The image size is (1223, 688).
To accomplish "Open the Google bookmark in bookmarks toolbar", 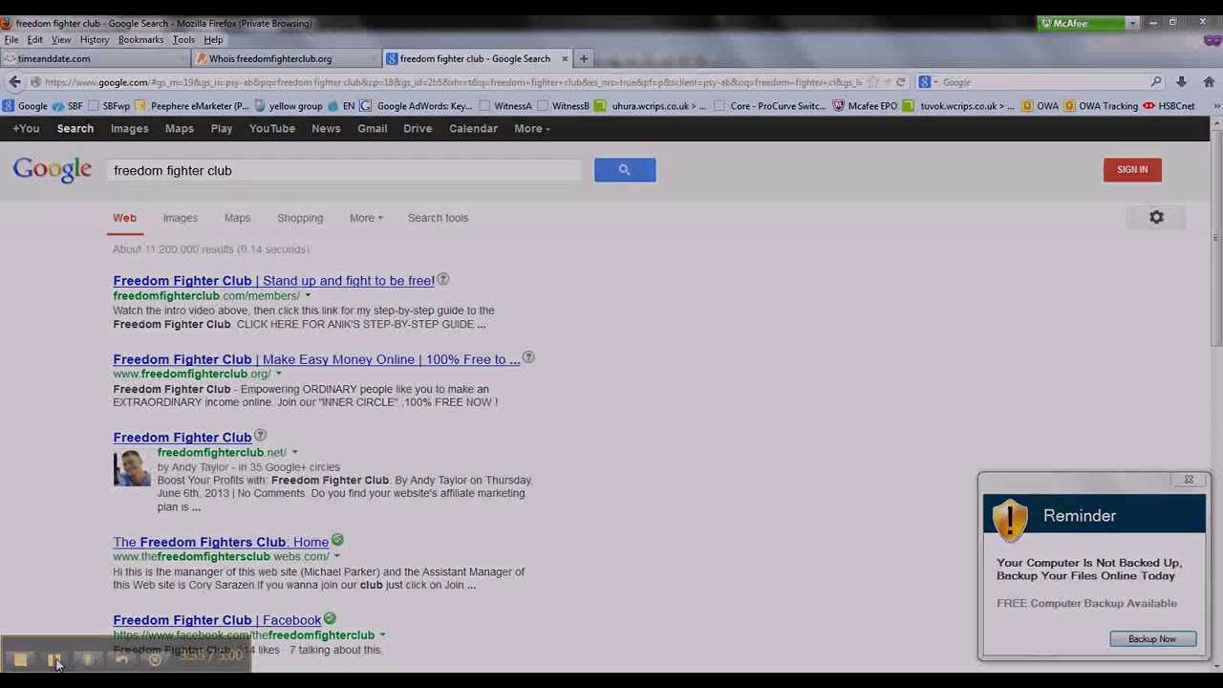I will [25, 106].
